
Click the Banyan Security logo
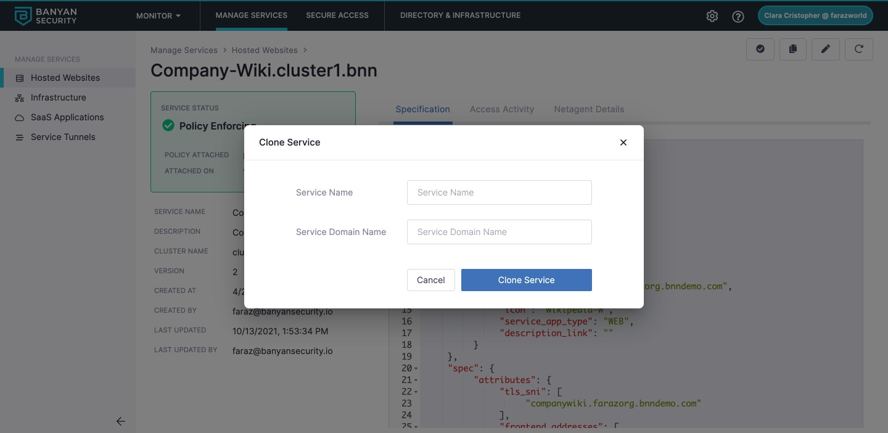pyautogui.click(x=46, y=16)
